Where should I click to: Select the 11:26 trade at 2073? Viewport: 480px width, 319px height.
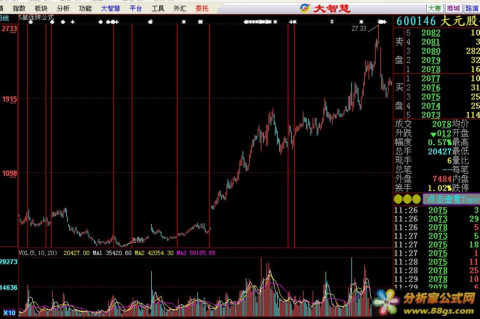(437, 219)
